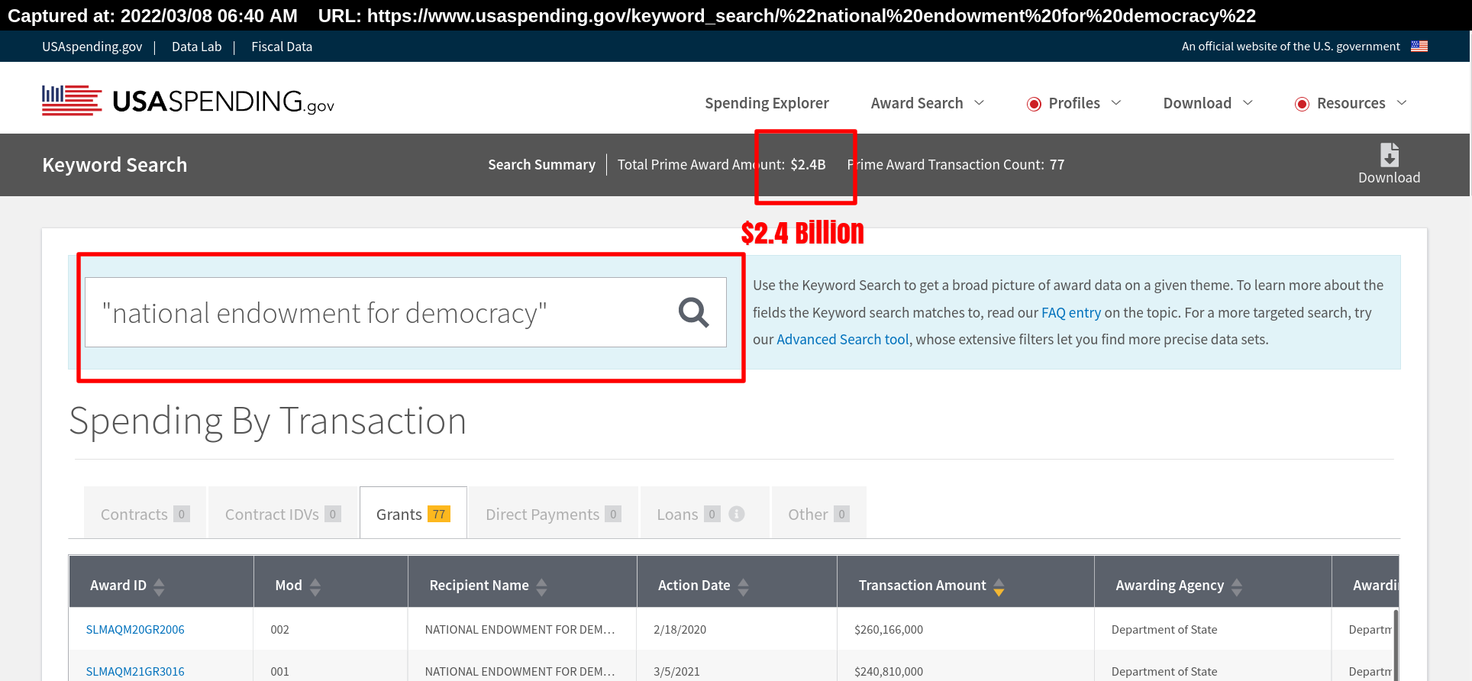
Task: Expand the Profiles menu chevron
Action: [x=1116, y=102]
